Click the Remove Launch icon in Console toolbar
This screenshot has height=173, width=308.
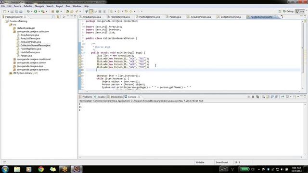[253, 97]
